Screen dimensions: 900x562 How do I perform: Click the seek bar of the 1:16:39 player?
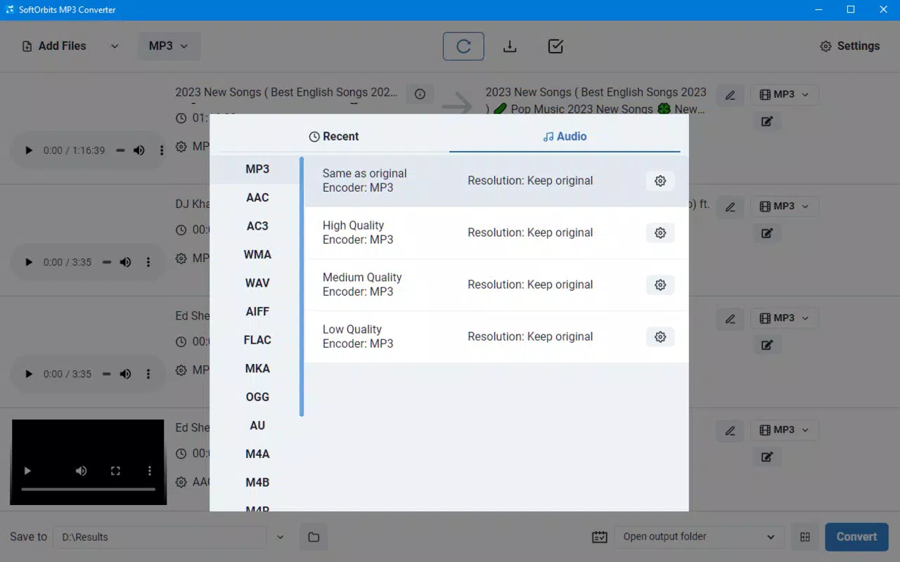(x=120, y=150)
